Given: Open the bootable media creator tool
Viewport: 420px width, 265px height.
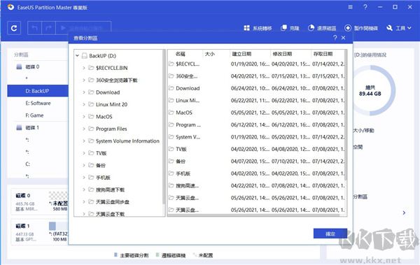Looking at the screenshot, I should pyautogui.click(x=361, y=28).
